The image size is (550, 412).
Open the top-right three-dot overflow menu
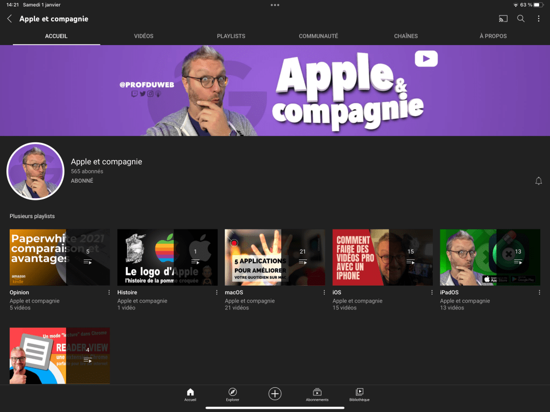[539, 19]
